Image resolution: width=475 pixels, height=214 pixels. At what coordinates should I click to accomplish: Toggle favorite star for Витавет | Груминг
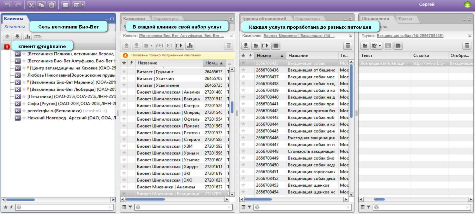[x=124, y=72]
